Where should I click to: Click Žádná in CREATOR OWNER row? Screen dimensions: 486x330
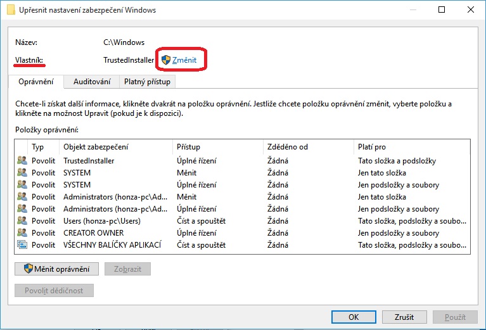[x=278, y=233]
